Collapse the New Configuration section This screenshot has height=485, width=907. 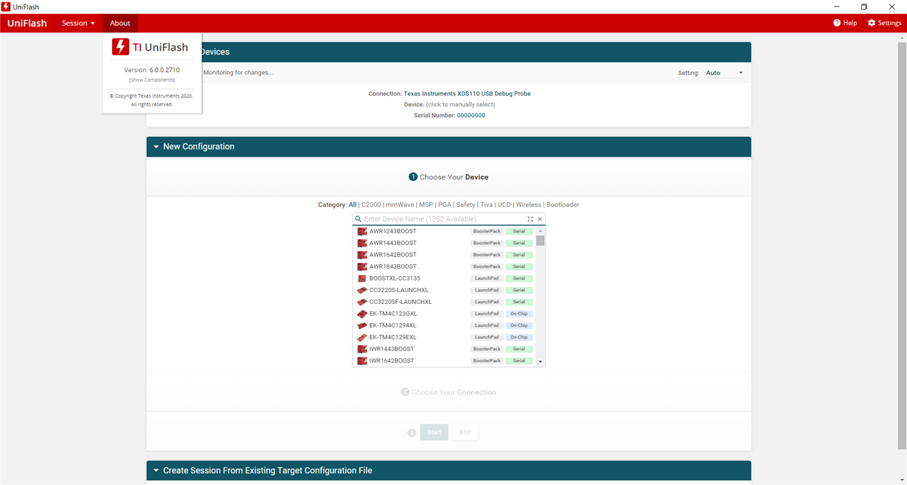156,146
